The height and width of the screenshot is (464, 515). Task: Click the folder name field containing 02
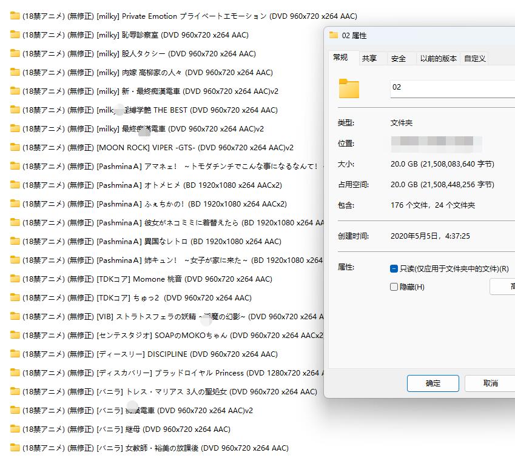pos(452,88)
